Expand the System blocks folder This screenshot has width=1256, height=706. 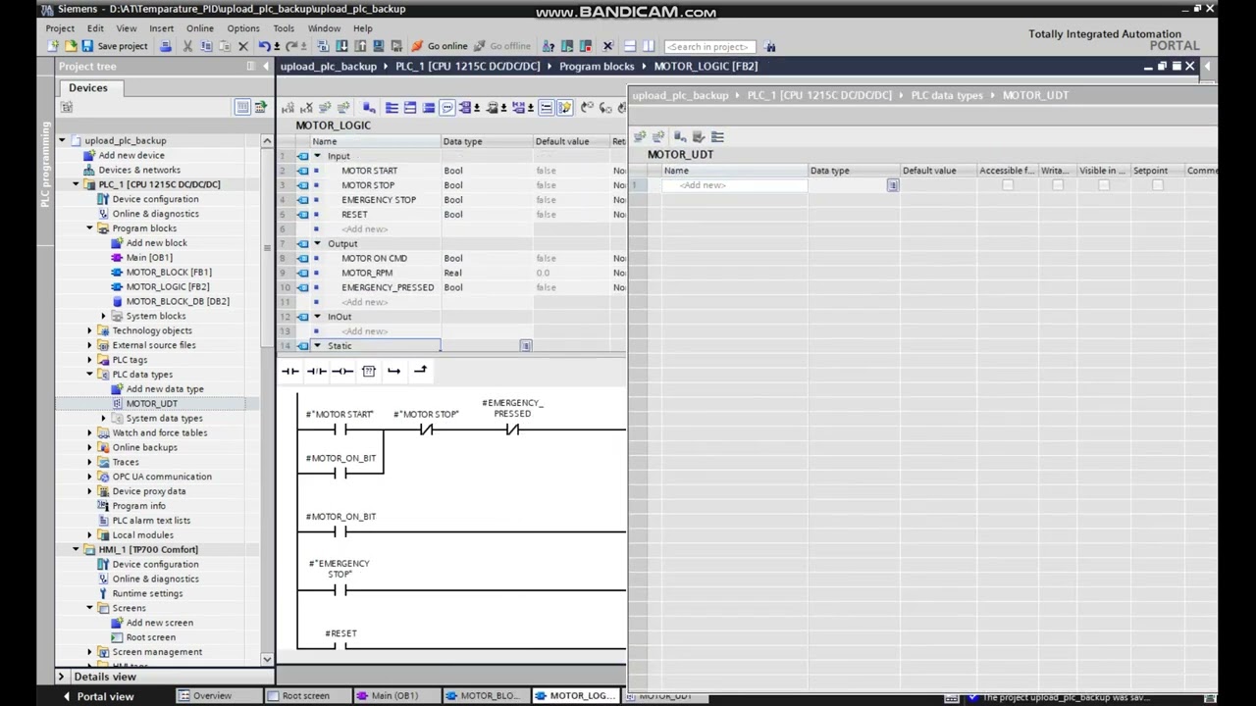[104, 316]
